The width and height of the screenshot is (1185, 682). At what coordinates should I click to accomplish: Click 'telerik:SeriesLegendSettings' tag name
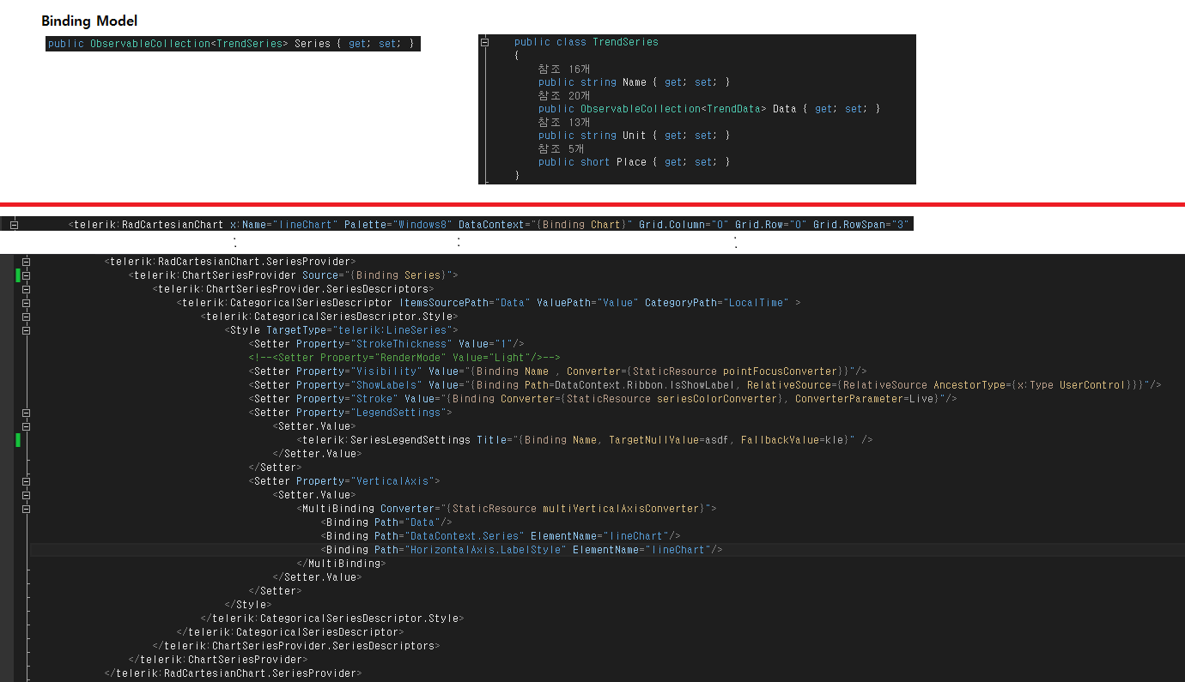(x=386, y=440)
